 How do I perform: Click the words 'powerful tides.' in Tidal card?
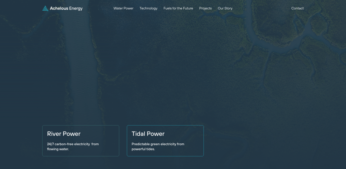point(143,149)
